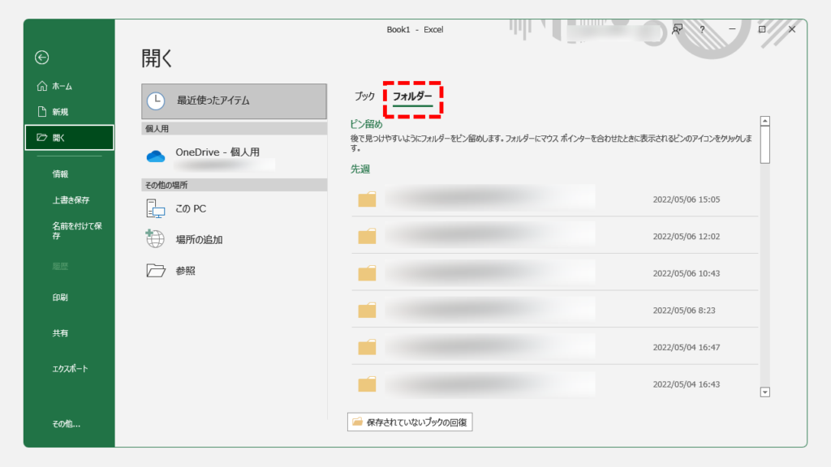Click 保存されていないブックの回復 button

pos(410,422)
